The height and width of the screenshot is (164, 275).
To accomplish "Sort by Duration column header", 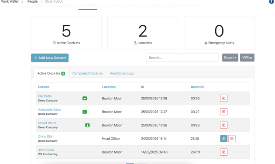I will click(x=197, y=87).
